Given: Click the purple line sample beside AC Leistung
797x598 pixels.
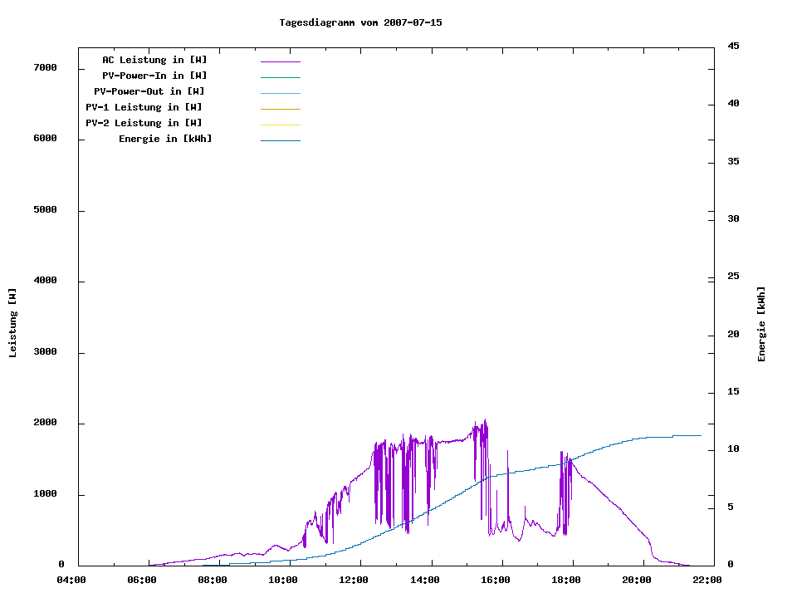Looking at the screenshot, I should (280, 61).
